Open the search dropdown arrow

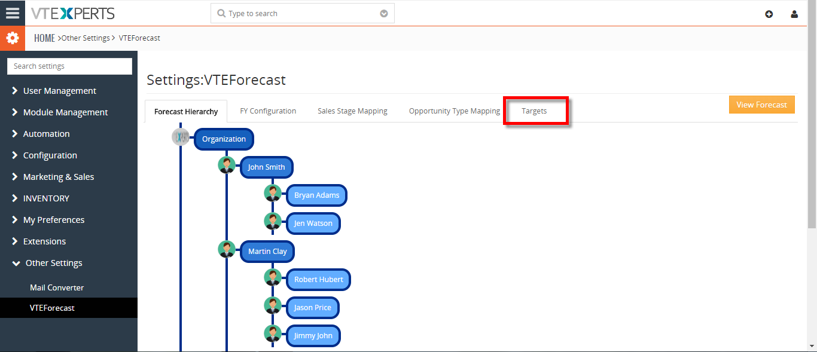coord(384,14)
